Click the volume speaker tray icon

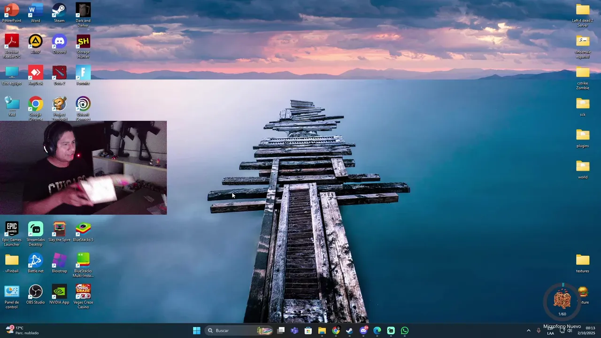[570, 330]
